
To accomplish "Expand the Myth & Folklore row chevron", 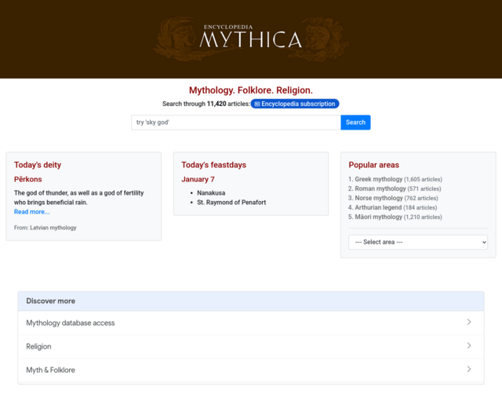I will 469,369.
